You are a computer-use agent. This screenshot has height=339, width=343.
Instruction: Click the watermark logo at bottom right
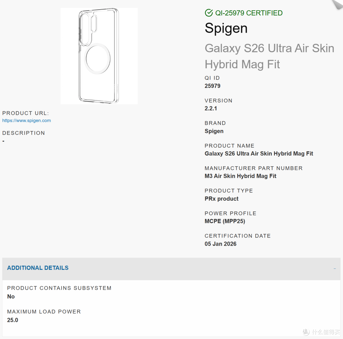[321, 332]
